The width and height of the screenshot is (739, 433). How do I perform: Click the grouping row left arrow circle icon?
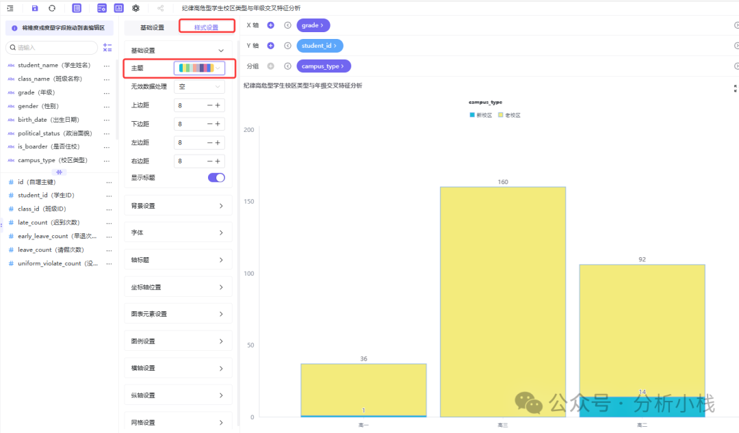(287, 66)
